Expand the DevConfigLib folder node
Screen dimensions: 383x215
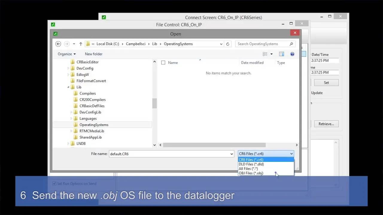[x=71, y=112]
